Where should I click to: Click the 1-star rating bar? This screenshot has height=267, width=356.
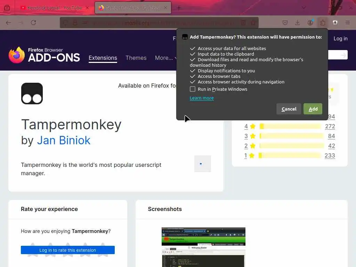click(290, 155)
